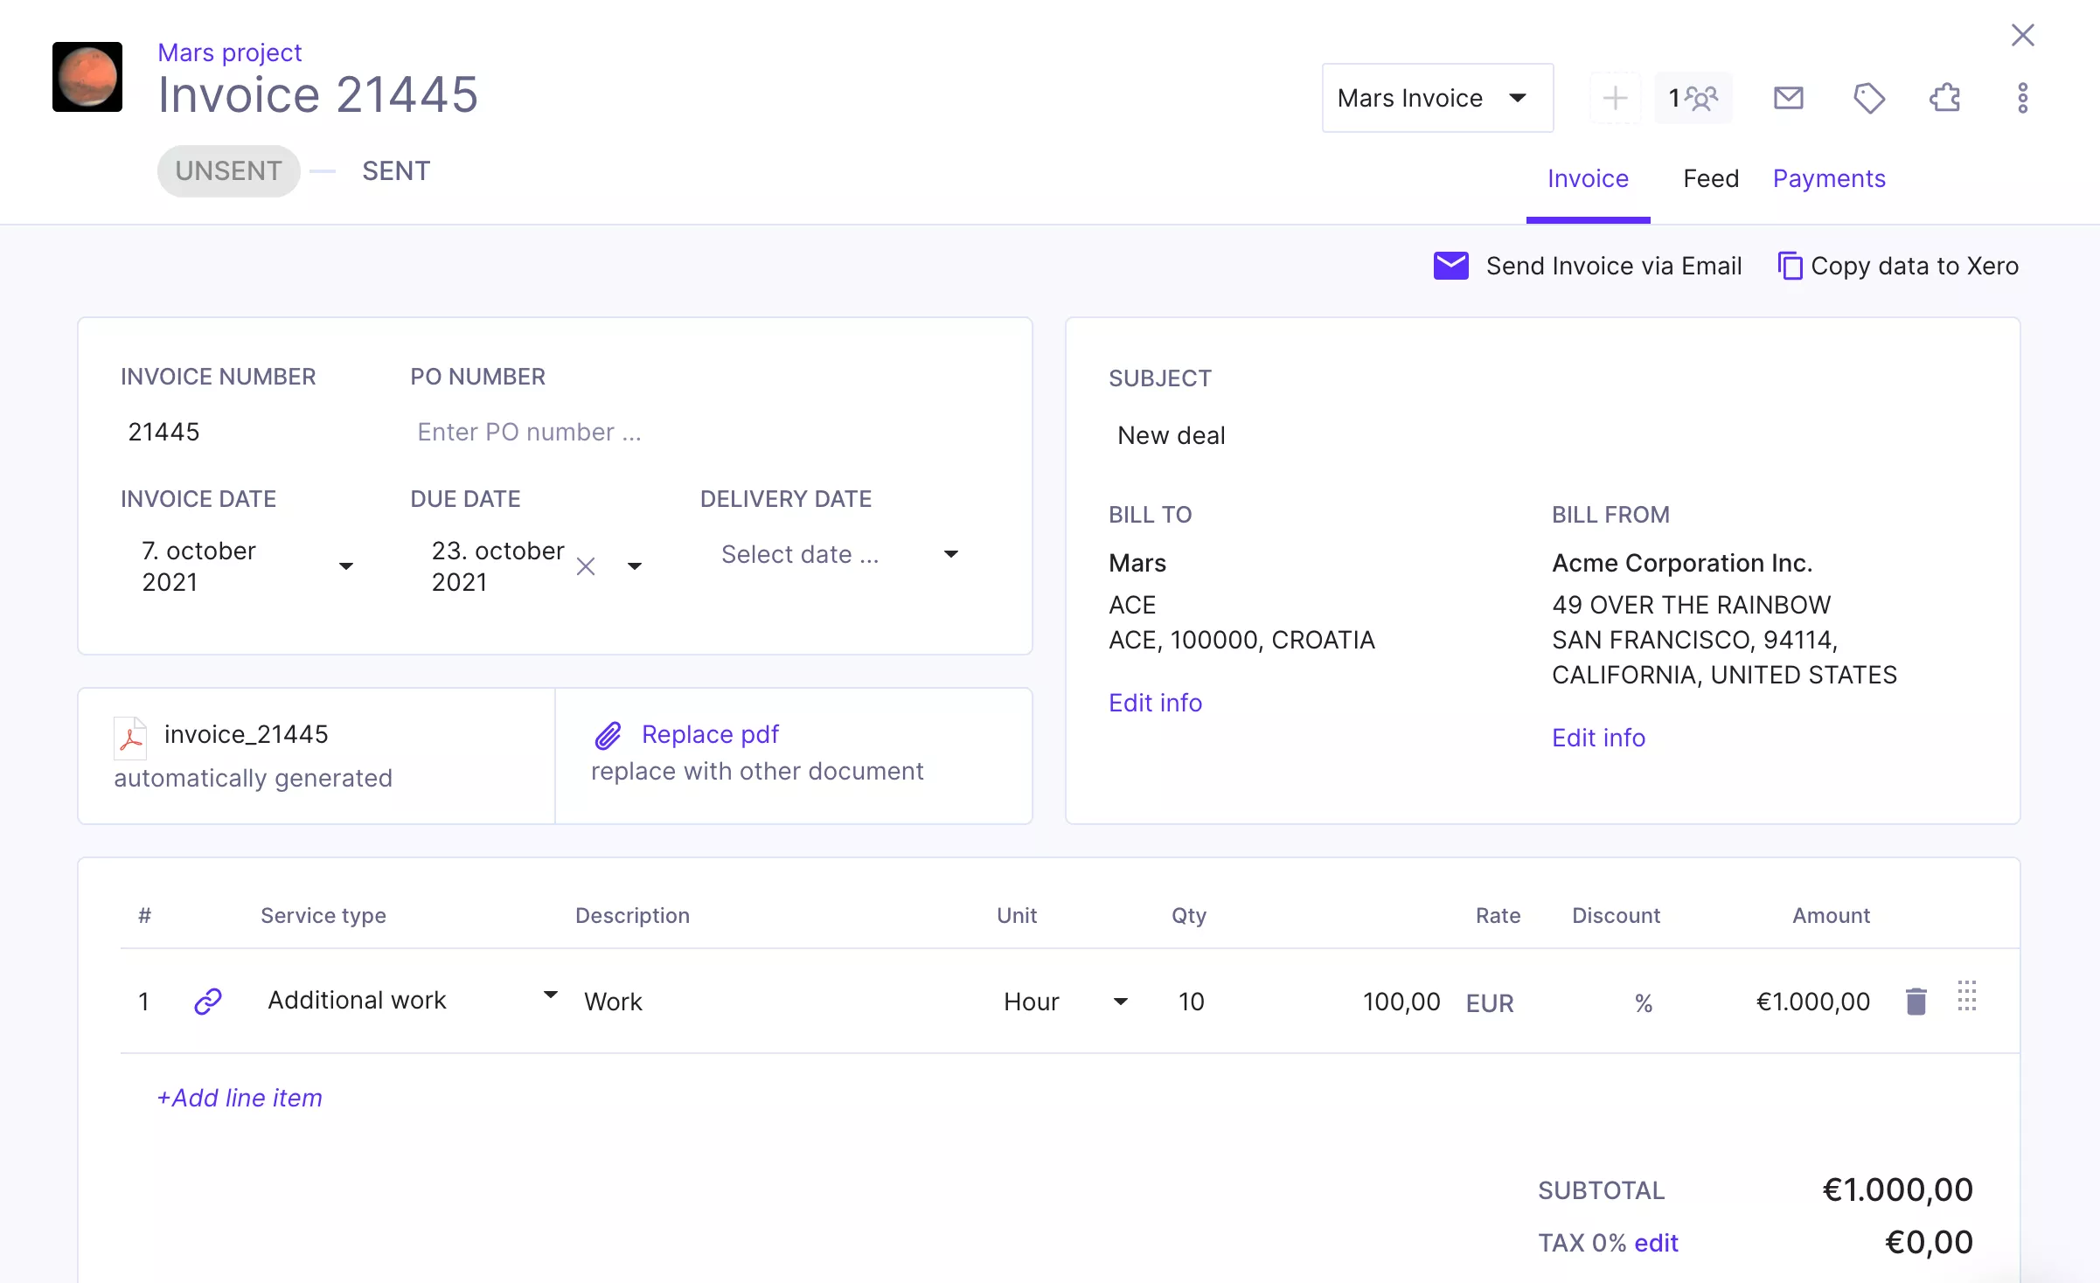The height and width of the screenshot is (1283, 2100).
Task: Clear the due date with X
Action: point(586,566)
